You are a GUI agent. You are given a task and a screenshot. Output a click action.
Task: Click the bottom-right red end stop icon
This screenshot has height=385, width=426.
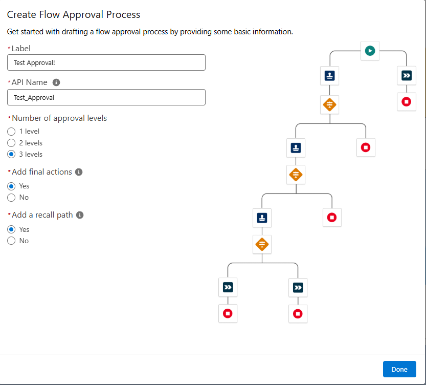coord(298,314)
